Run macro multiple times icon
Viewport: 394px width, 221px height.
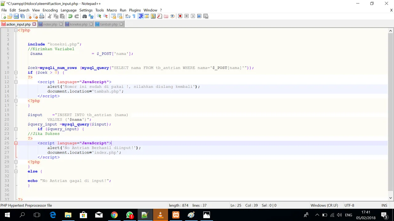click(x=199, y=16)
